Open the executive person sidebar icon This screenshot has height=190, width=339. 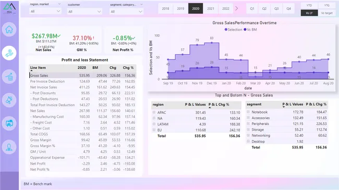point(9,147)
